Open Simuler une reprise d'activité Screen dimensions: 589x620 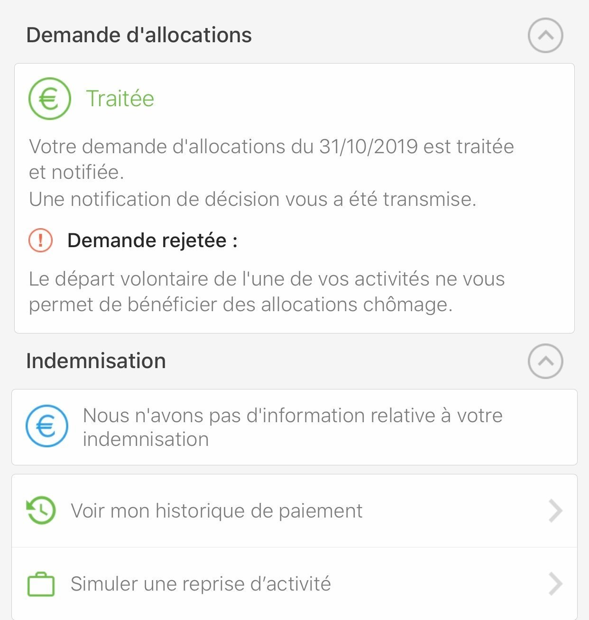coord(201,584)
